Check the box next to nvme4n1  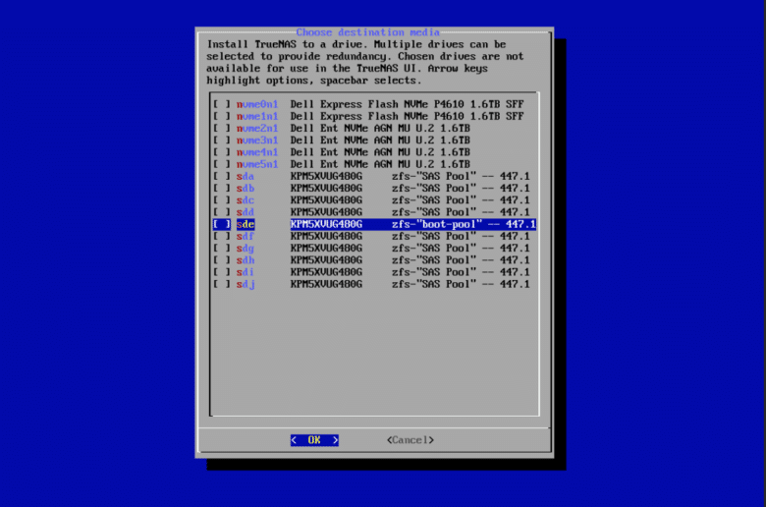tap(221, 152)
